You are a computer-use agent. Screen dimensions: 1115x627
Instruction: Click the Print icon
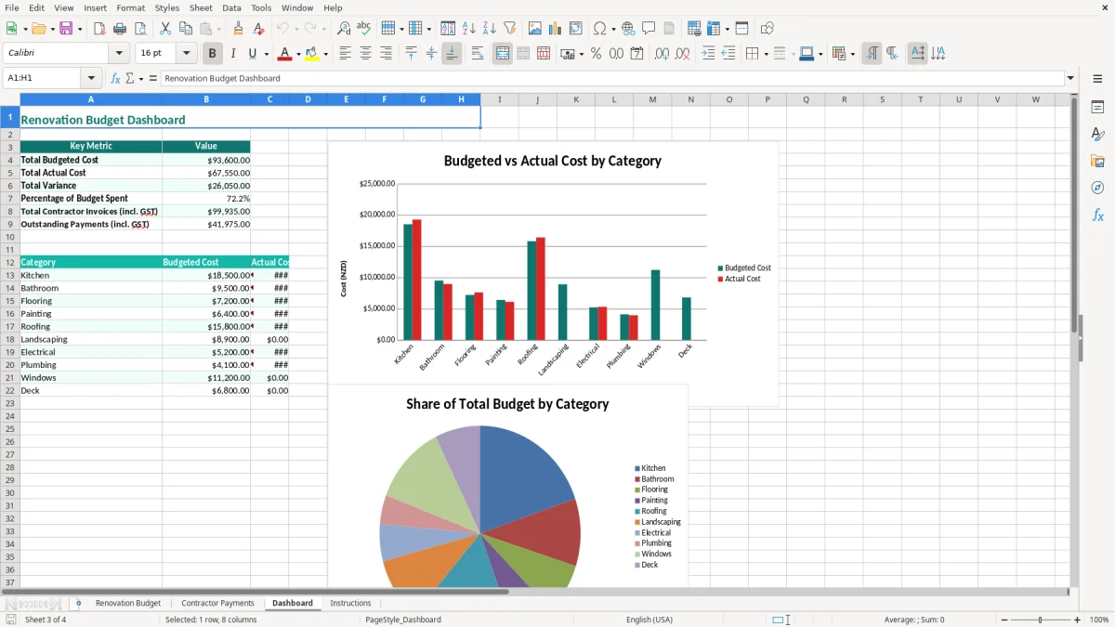coord(120,29)
